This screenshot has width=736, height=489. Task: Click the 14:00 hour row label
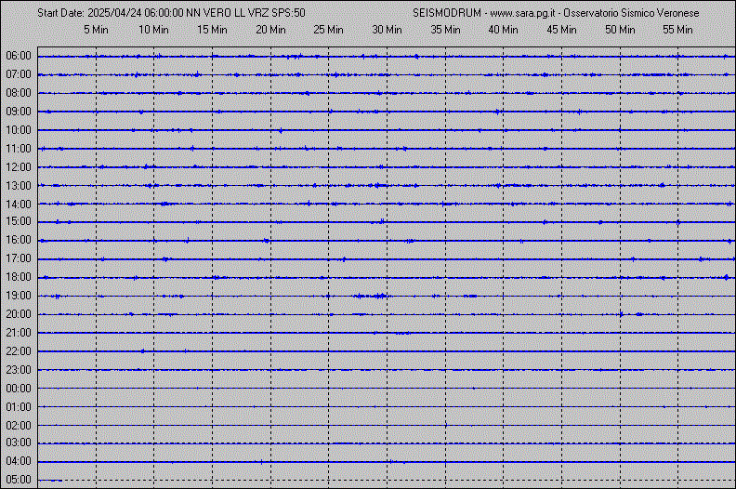coord(19,205)
